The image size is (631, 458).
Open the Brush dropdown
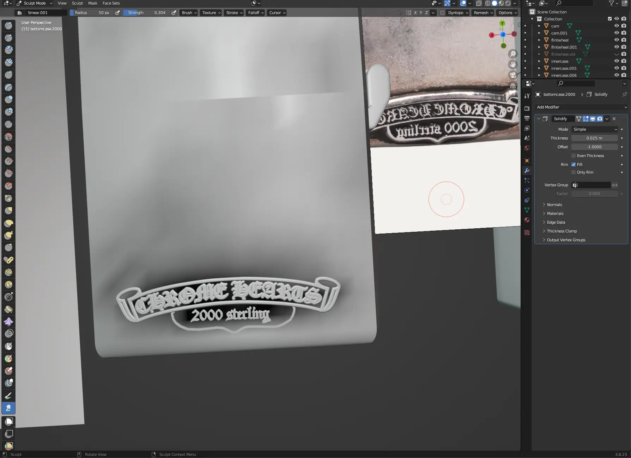189,13
